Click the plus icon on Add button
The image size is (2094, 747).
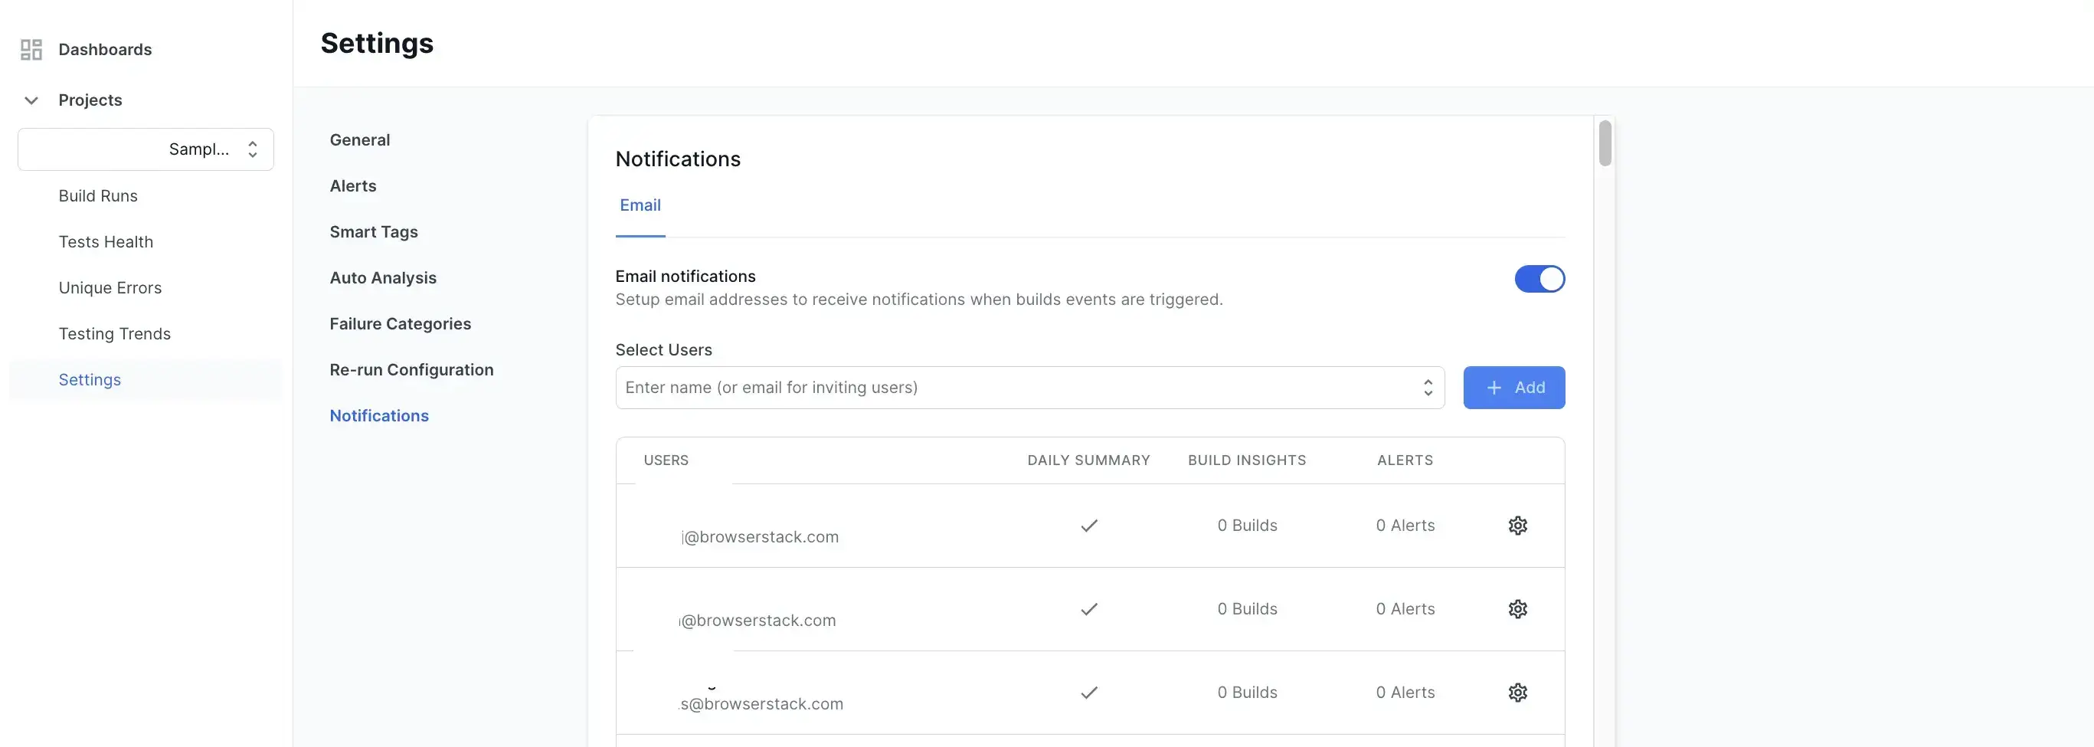[1494, 388]
